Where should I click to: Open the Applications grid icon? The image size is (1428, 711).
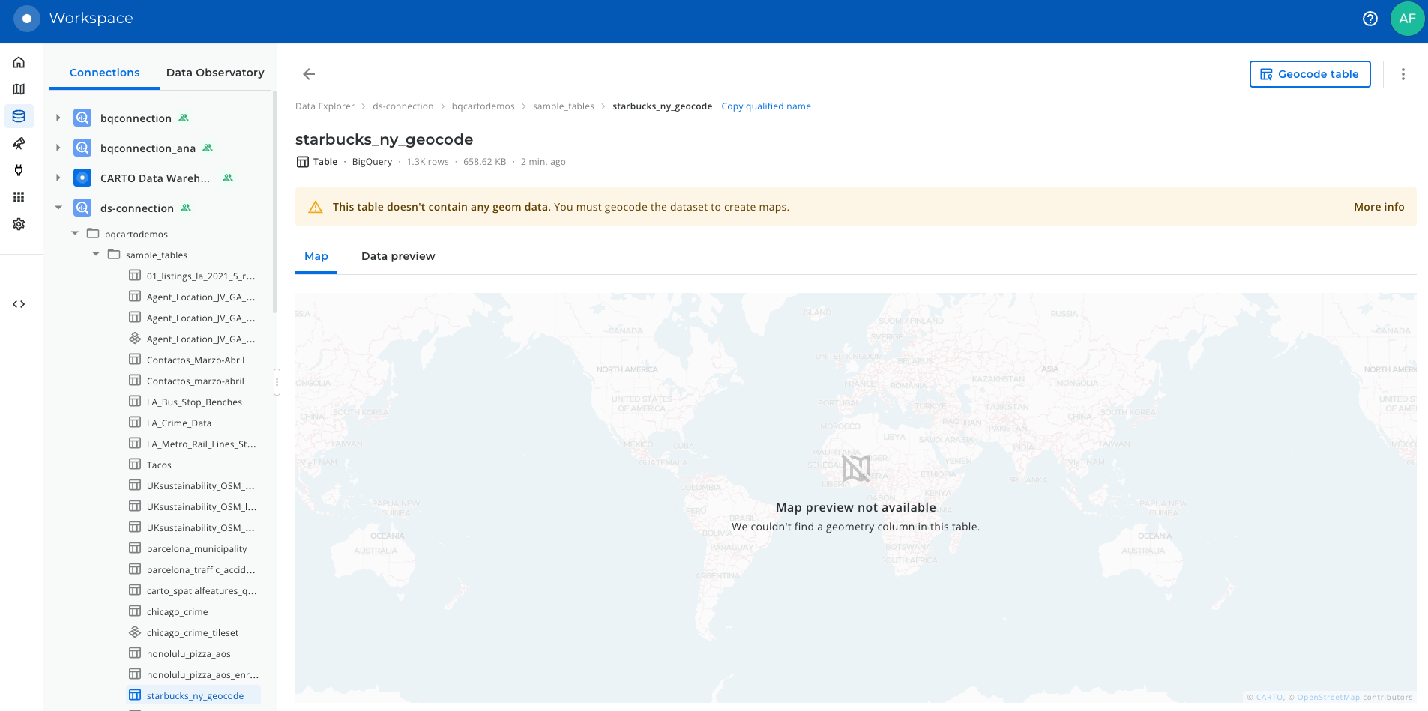point(19,197)
